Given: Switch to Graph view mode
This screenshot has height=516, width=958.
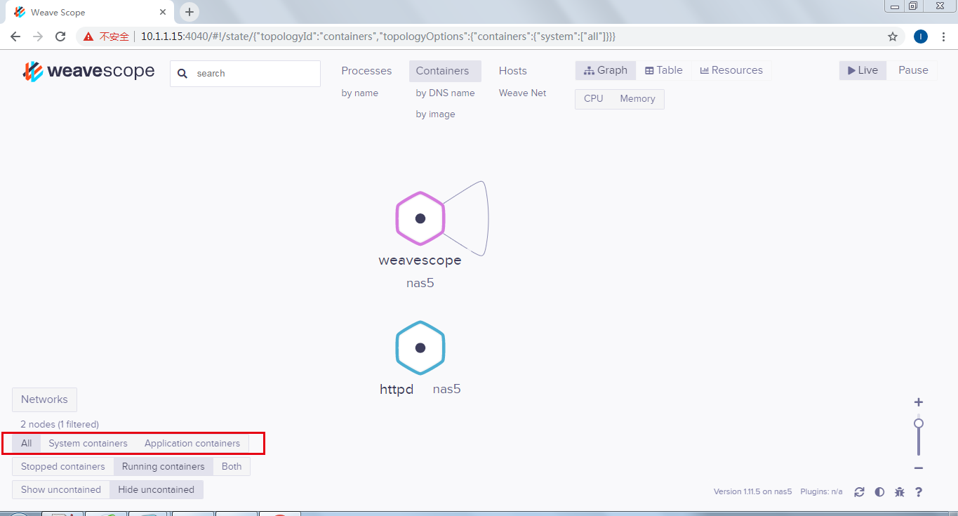Looking at the screenshot, I should tap(606, 70).
